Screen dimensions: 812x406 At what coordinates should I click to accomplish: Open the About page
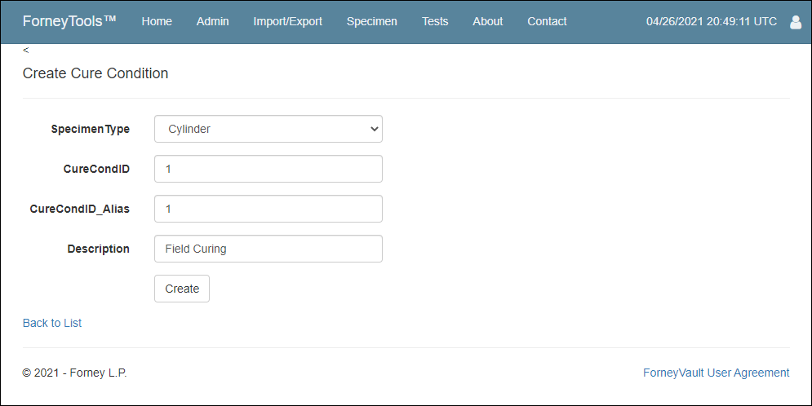tap(488, 21)
